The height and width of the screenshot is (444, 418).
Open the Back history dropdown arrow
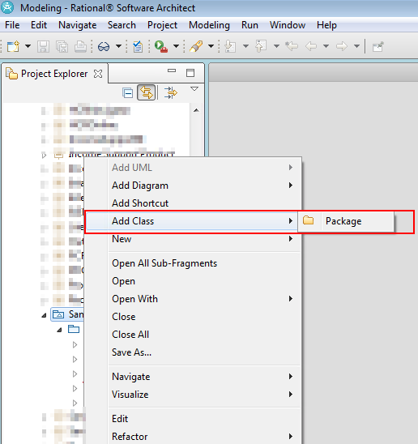326,46
